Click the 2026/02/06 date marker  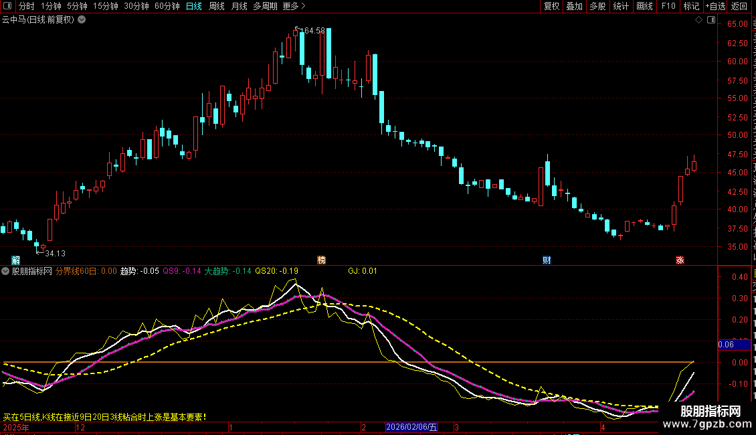click(x=411, y=427)
